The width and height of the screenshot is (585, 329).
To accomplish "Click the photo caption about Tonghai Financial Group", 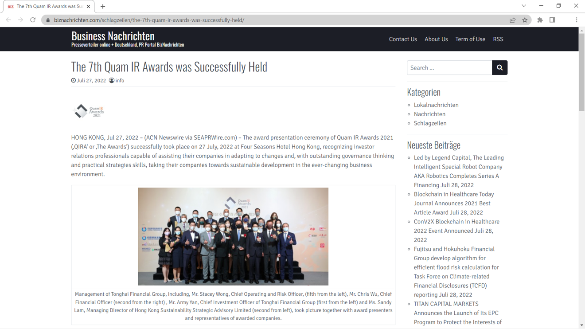I will (x=233, y=306).
